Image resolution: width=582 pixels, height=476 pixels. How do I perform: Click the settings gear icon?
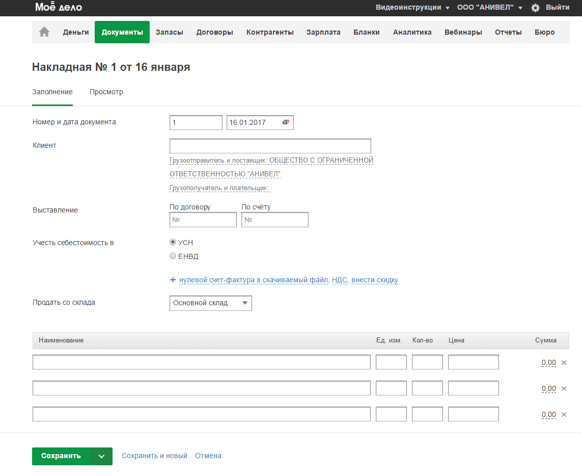coord(535,8)
